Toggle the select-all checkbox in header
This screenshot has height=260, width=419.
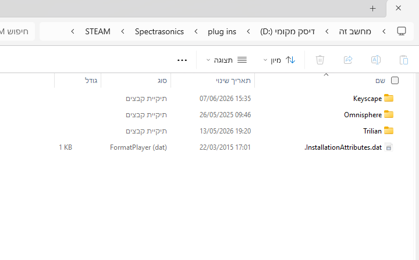(395, 80)
